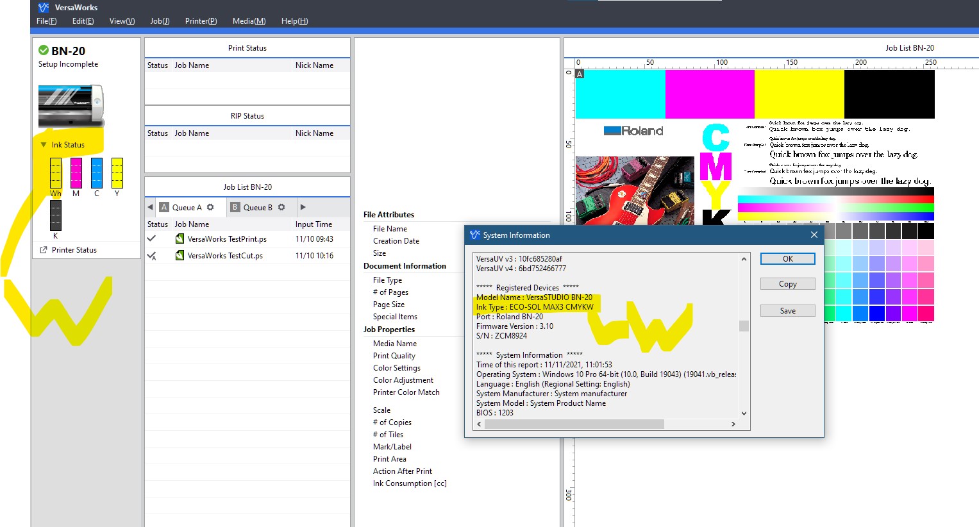Go to next queue tab arrow
979x527 pixels.
pyautogui.click(x=303, y=207)
